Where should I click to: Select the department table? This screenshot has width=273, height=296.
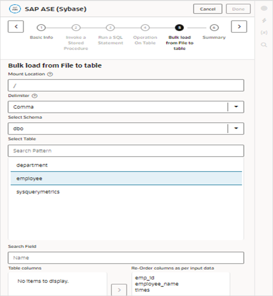tap(126, 165)
